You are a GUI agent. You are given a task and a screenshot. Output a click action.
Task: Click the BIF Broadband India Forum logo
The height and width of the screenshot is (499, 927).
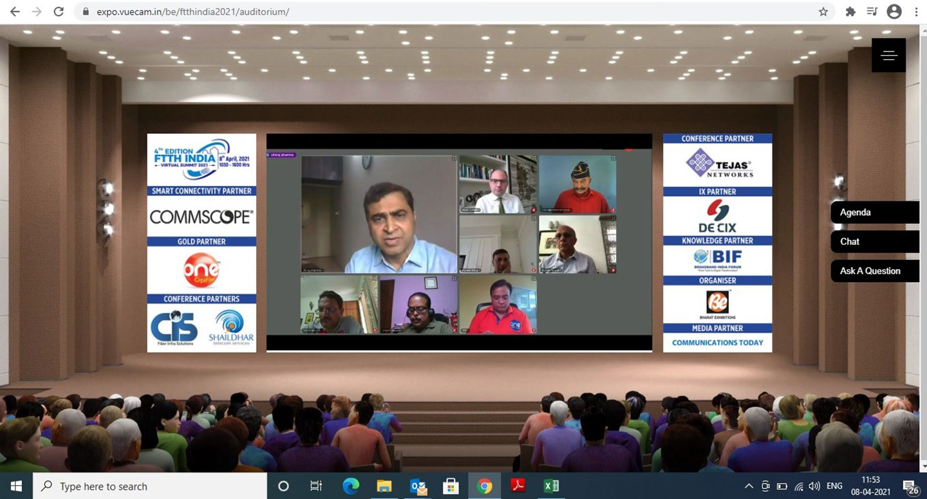pyautogui.click(x=718, y=260)
